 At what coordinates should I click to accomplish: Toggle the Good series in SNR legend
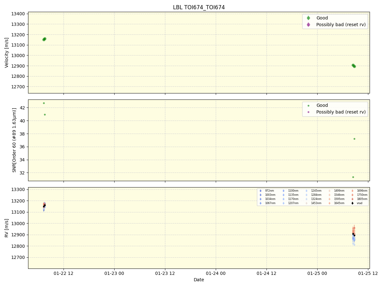point(309,105)
